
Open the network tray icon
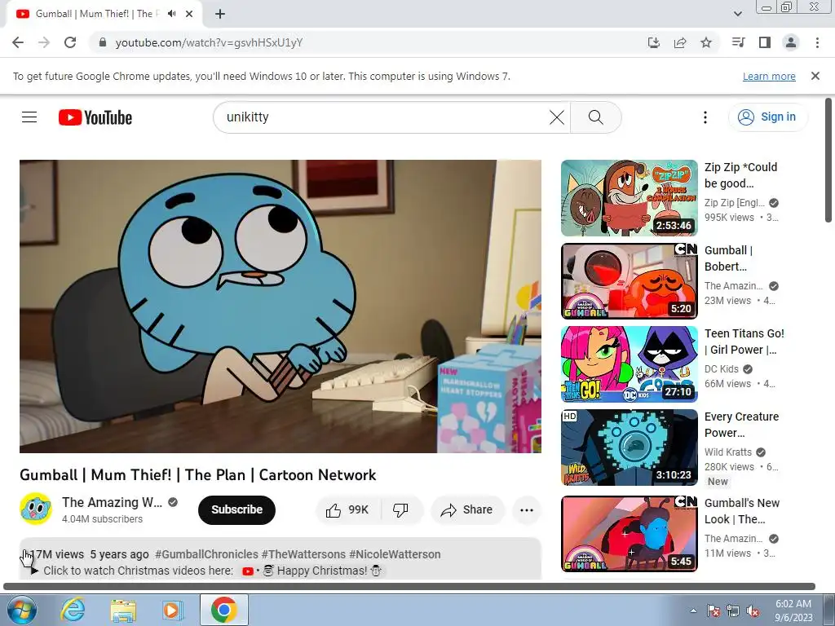tap(733, 611)
